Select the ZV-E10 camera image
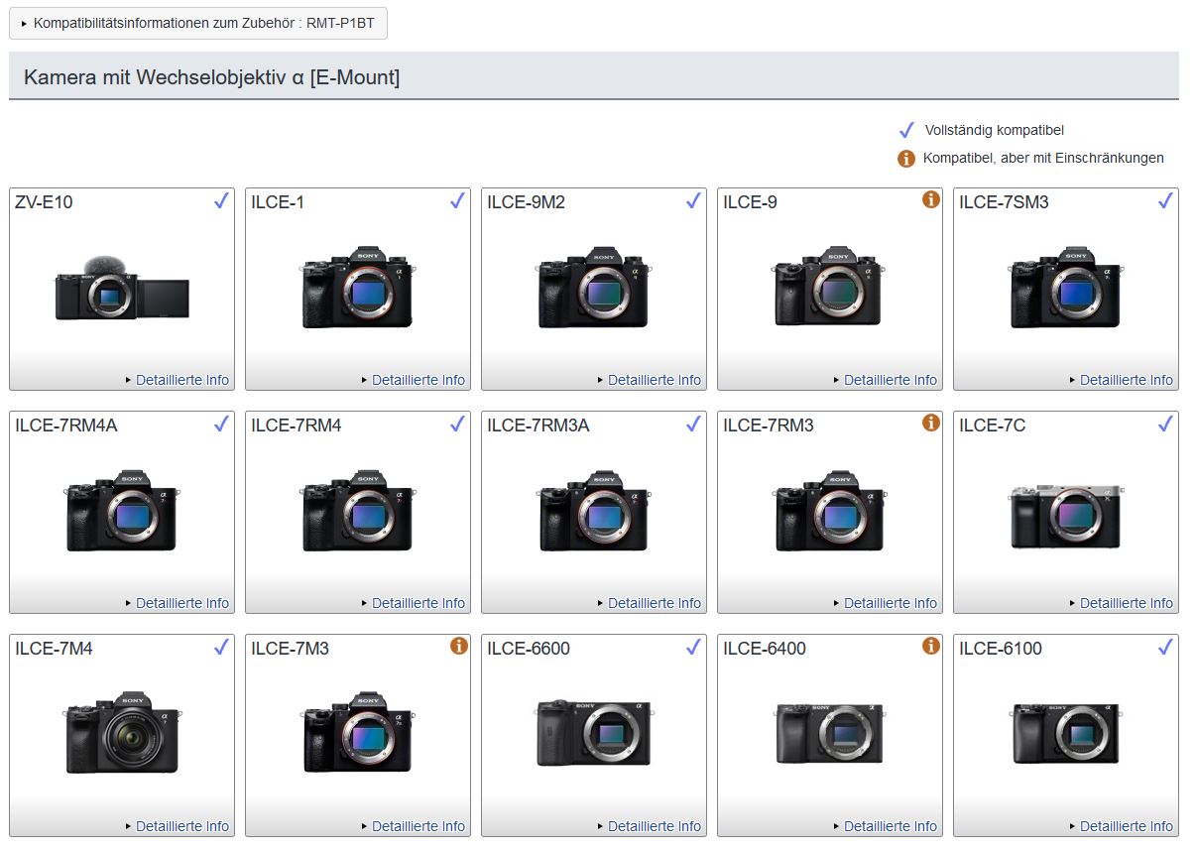Screen dimensions: 1195x850 point(122,289)
